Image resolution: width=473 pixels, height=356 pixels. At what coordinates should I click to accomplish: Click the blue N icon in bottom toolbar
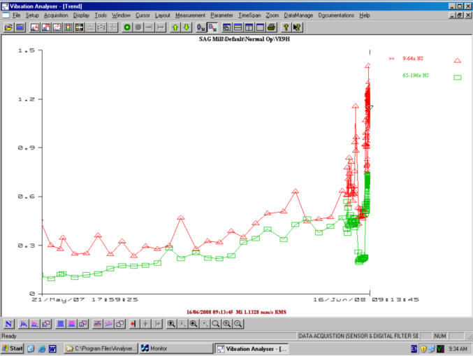(x=9, y=324)
